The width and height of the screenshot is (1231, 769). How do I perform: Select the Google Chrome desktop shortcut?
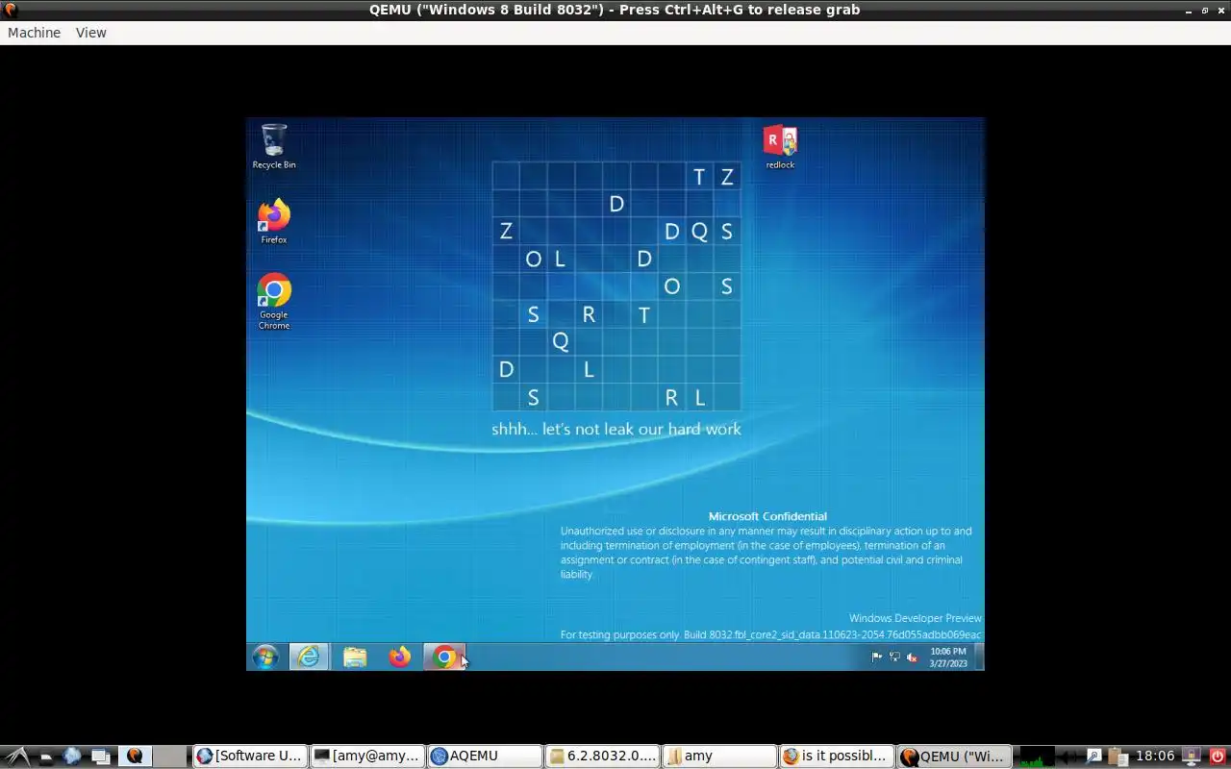click(x=274, y=301)
